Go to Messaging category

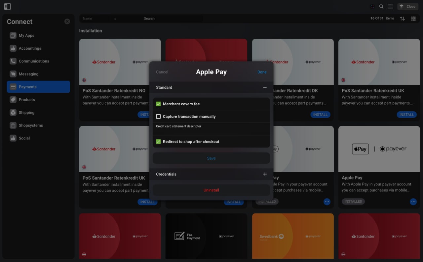point(38,74)
